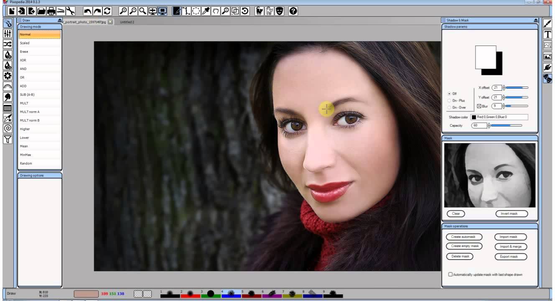Screen dimensions: 555x301
Task: Click the undo arrow icon
Action: 88,11
